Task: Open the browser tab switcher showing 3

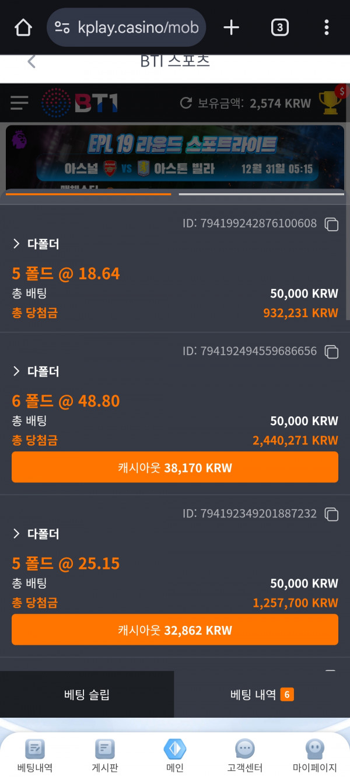Action: pyautogui.click(x=279, y=27)
